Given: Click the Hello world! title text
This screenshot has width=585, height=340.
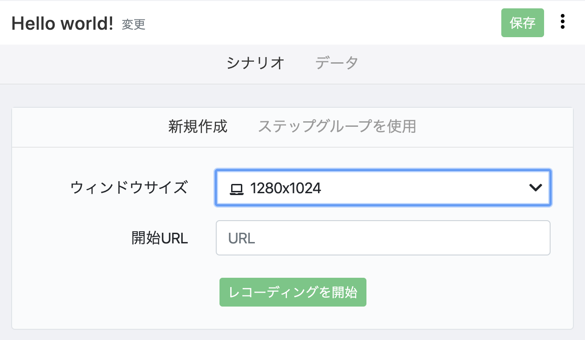Looking at the screenshot, I should coord(62,23).
